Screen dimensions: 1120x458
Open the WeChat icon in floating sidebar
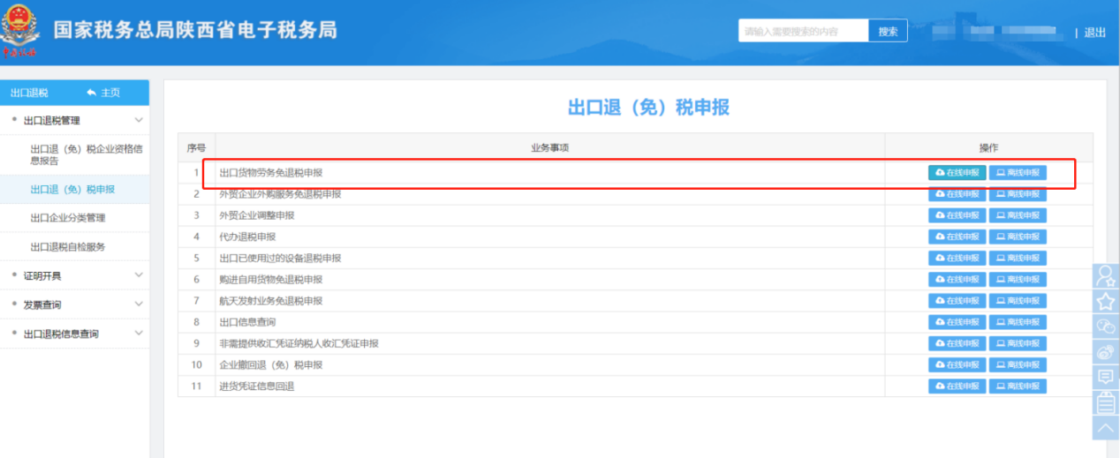[1105, 327]
